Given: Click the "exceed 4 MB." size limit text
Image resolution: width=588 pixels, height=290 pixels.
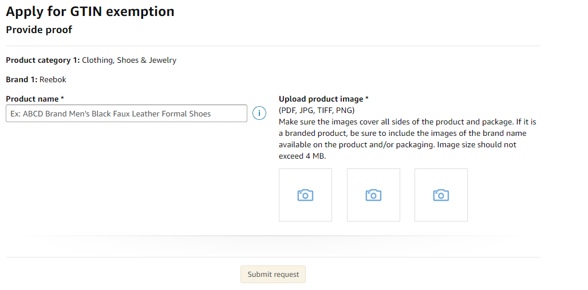Looking at the screenshot, I should (x=302, y=156).
